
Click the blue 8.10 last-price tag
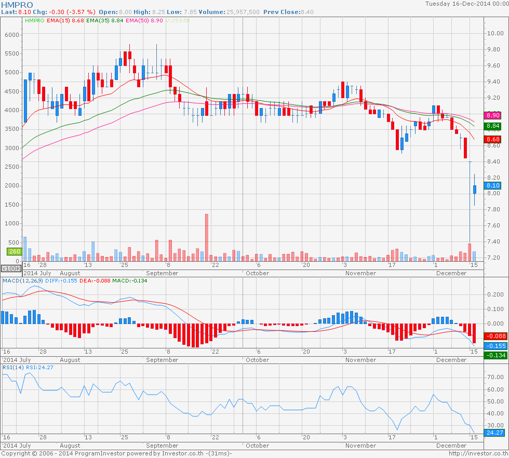coord(493,185)
